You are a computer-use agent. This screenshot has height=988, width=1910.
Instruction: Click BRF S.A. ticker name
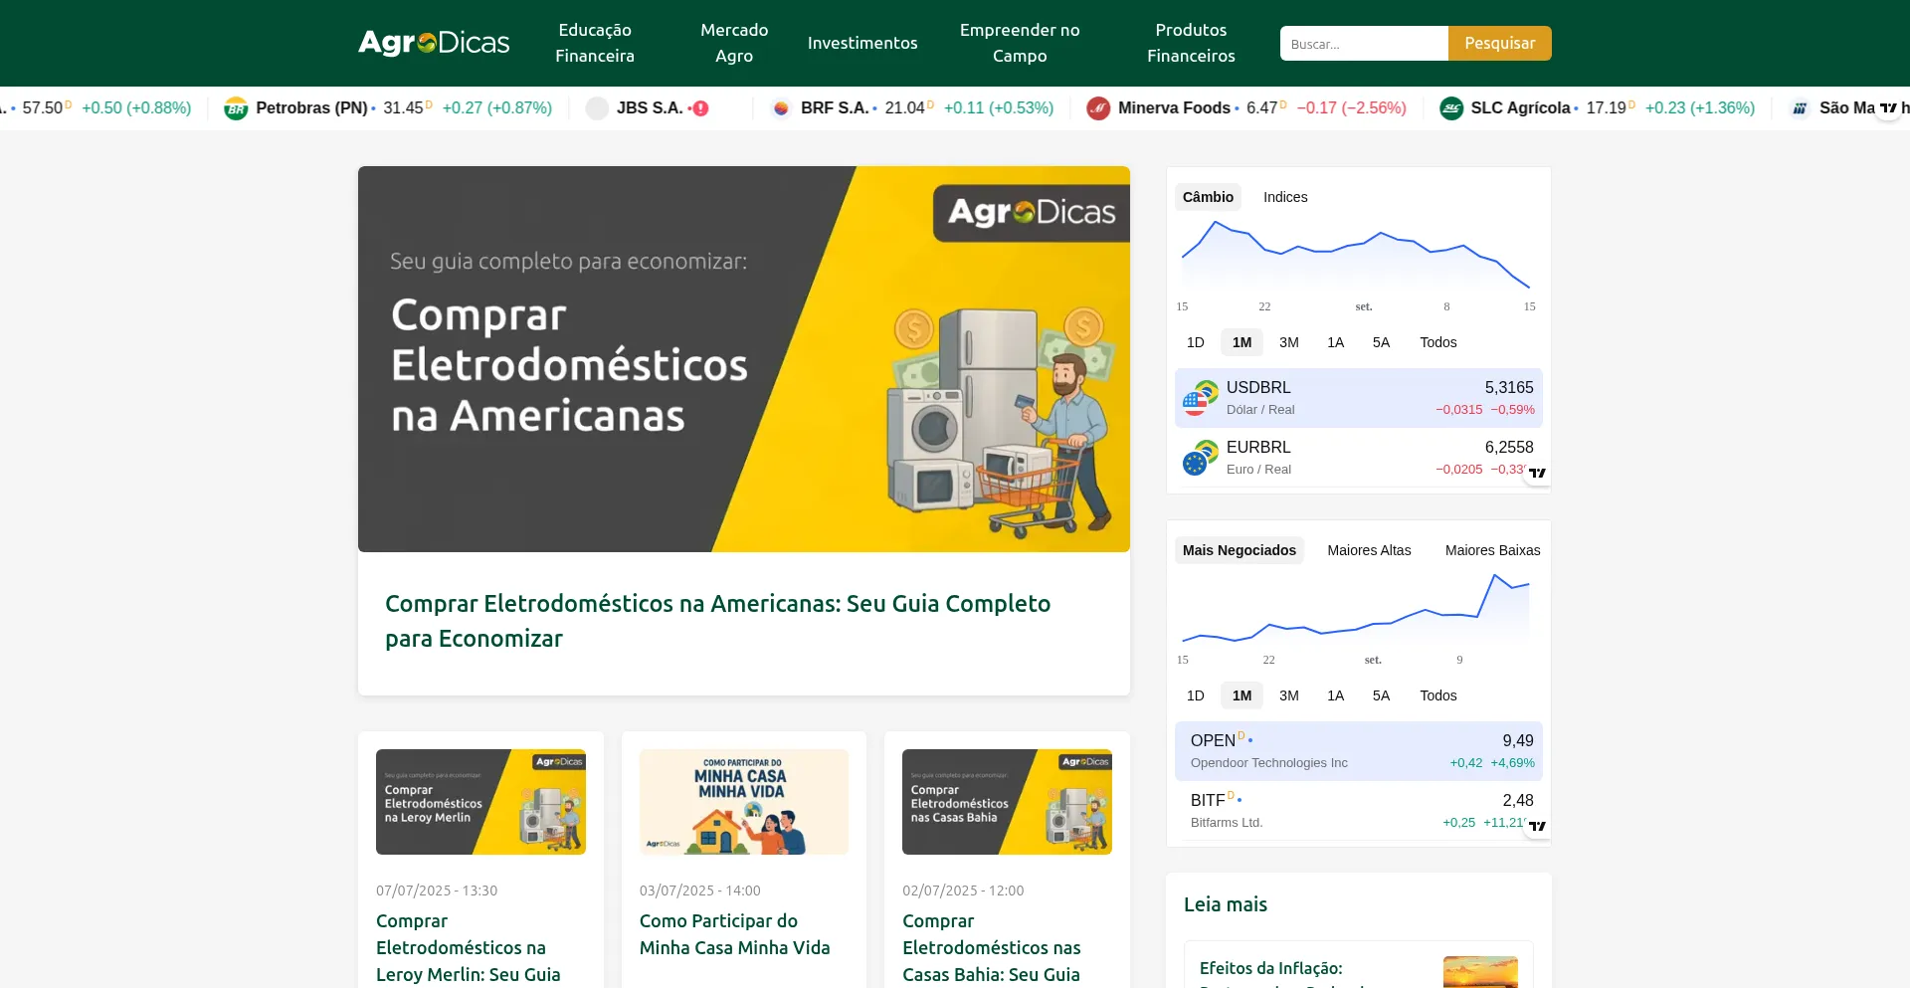[835, 108]
